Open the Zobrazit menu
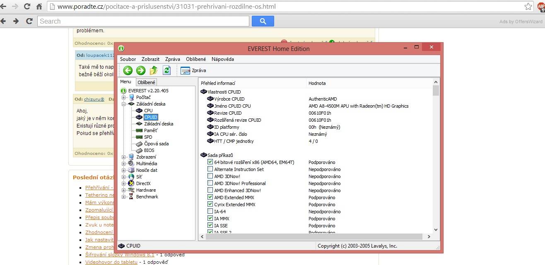 150,59
